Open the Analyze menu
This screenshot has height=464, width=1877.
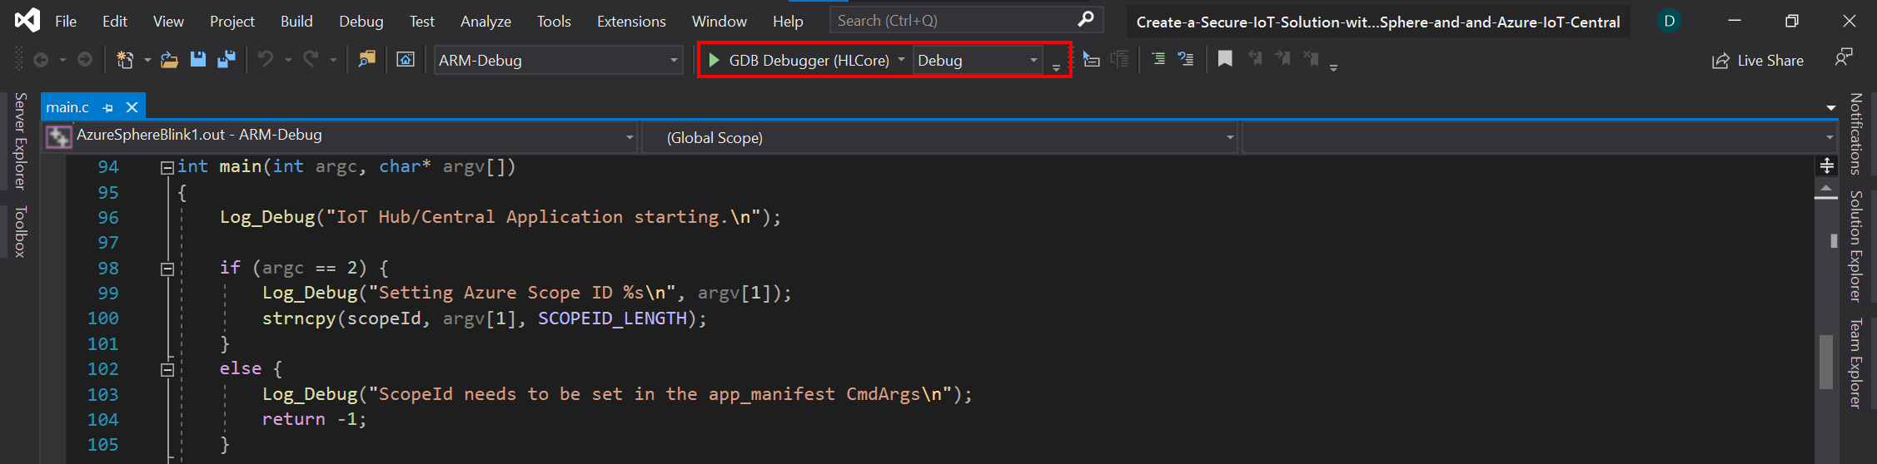click(485, 22)
